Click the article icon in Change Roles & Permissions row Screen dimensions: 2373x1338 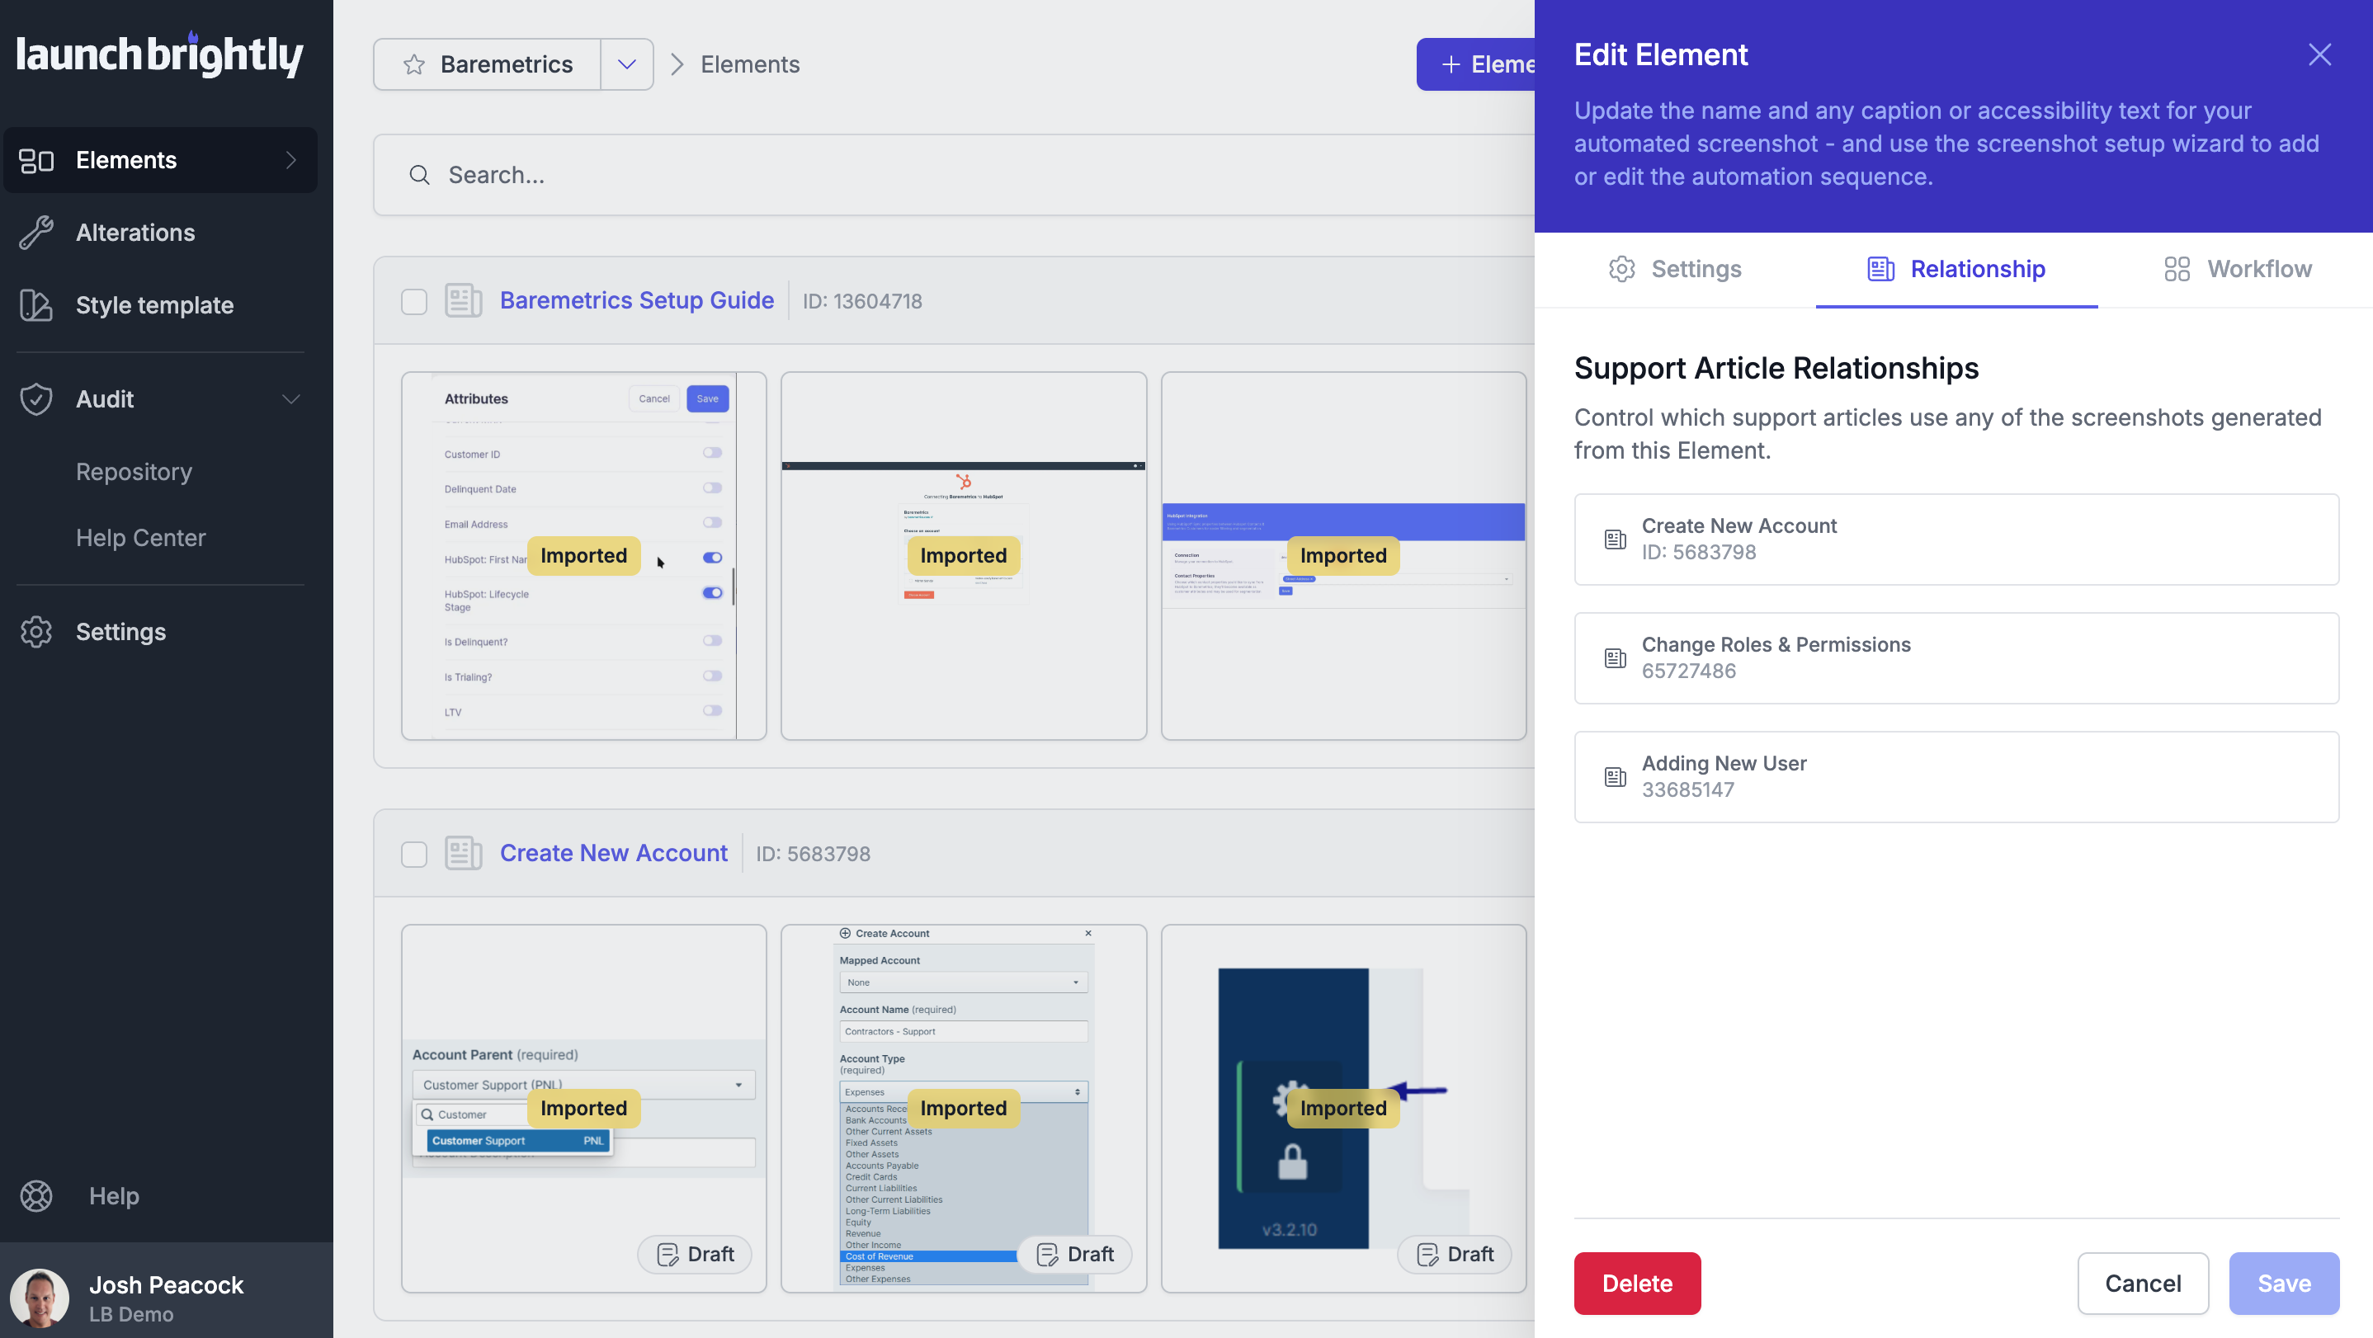coord(1615,658)
